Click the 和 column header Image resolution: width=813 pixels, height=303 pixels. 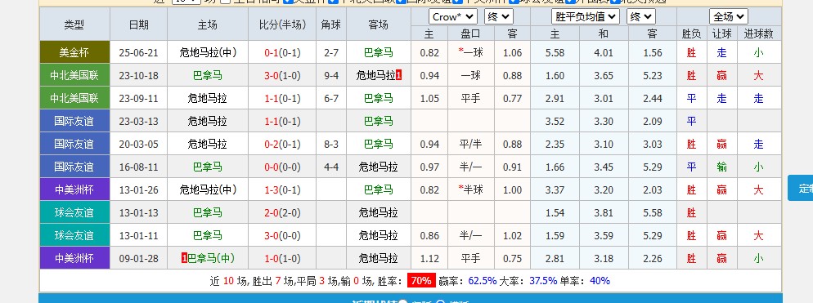click(604, 33)
